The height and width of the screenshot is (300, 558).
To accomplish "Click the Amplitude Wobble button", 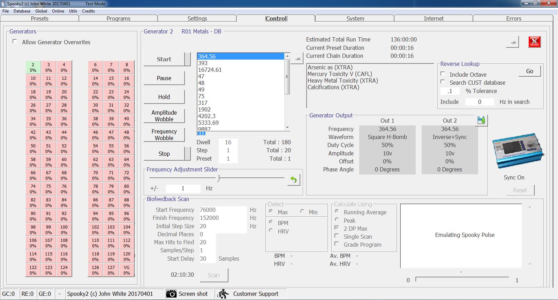I will click(x=164, y=116).
